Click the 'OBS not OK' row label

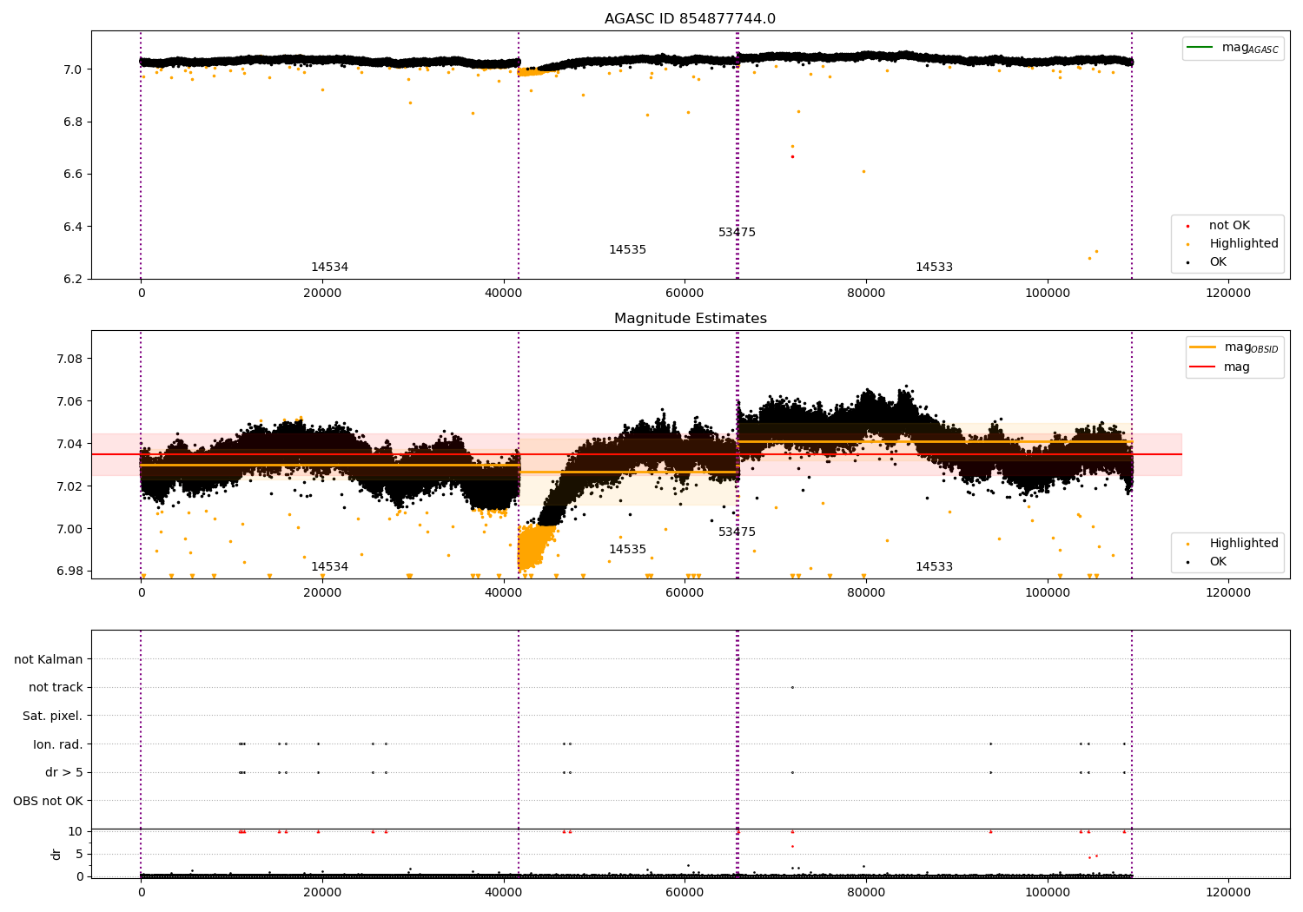(49, 801)
